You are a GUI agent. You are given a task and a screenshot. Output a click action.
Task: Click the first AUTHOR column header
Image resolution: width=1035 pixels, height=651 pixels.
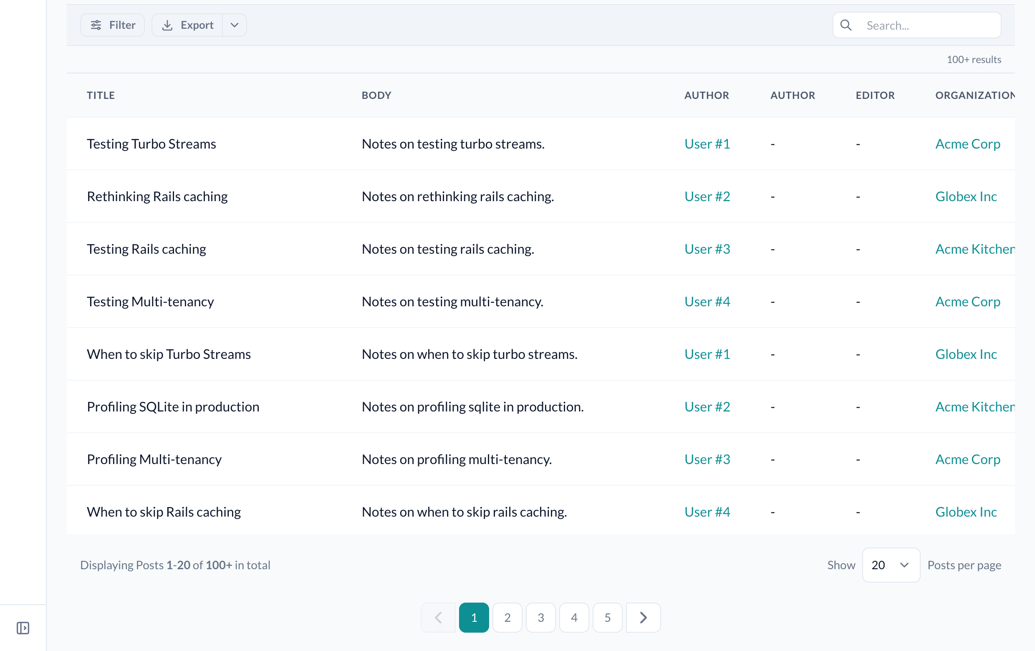click(707, 95)
